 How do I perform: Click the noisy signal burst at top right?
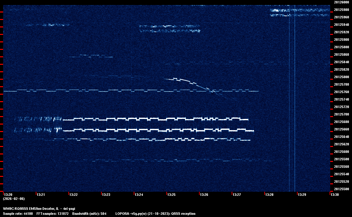(x=299, y=12)
